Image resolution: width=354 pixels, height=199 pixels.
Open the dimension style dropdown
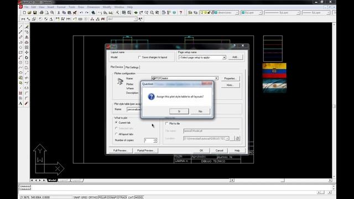coord(135,19)
